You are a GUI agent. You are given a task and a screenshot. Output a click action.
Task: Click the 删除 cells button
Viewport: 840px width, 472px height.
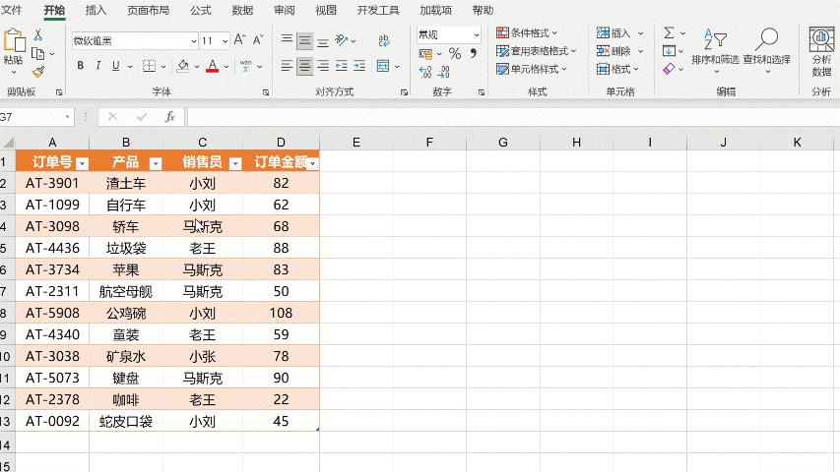click(x=619, y=51)
